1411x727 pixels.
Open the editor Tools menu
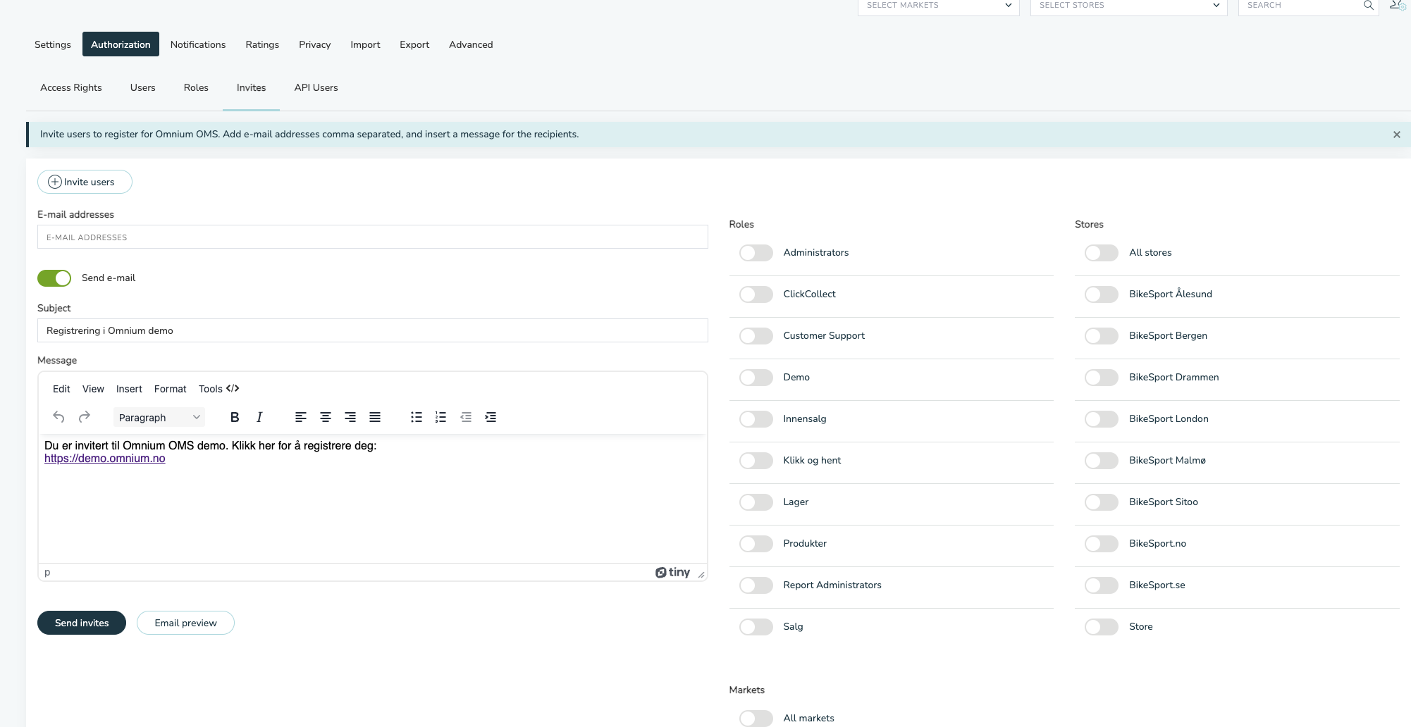pos(211,389)
